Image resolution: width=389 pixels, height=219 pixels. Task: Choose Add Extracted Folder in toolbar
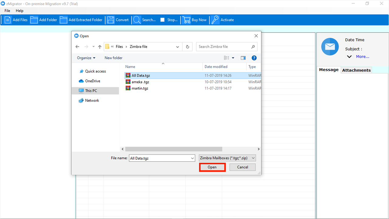pyautogui.click(x=81, y=20)
